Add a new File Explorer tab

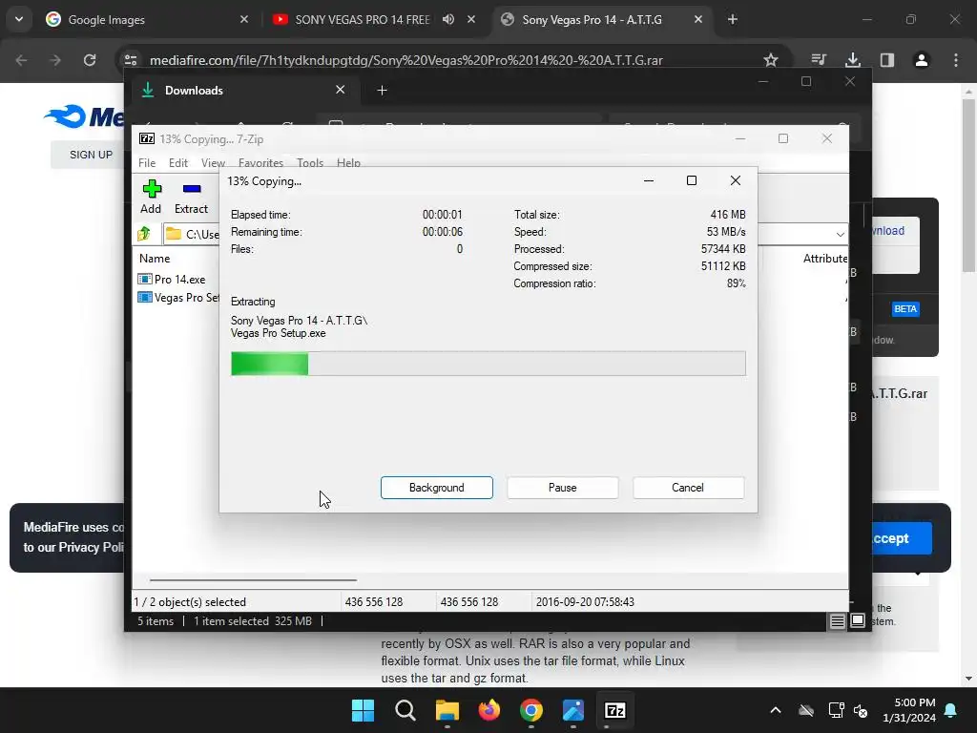click(382, 91)
